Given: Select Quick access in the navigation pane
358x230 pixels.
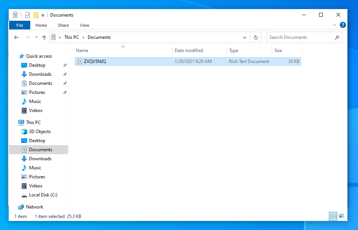Looking at the screenshot, I should 39,56.
